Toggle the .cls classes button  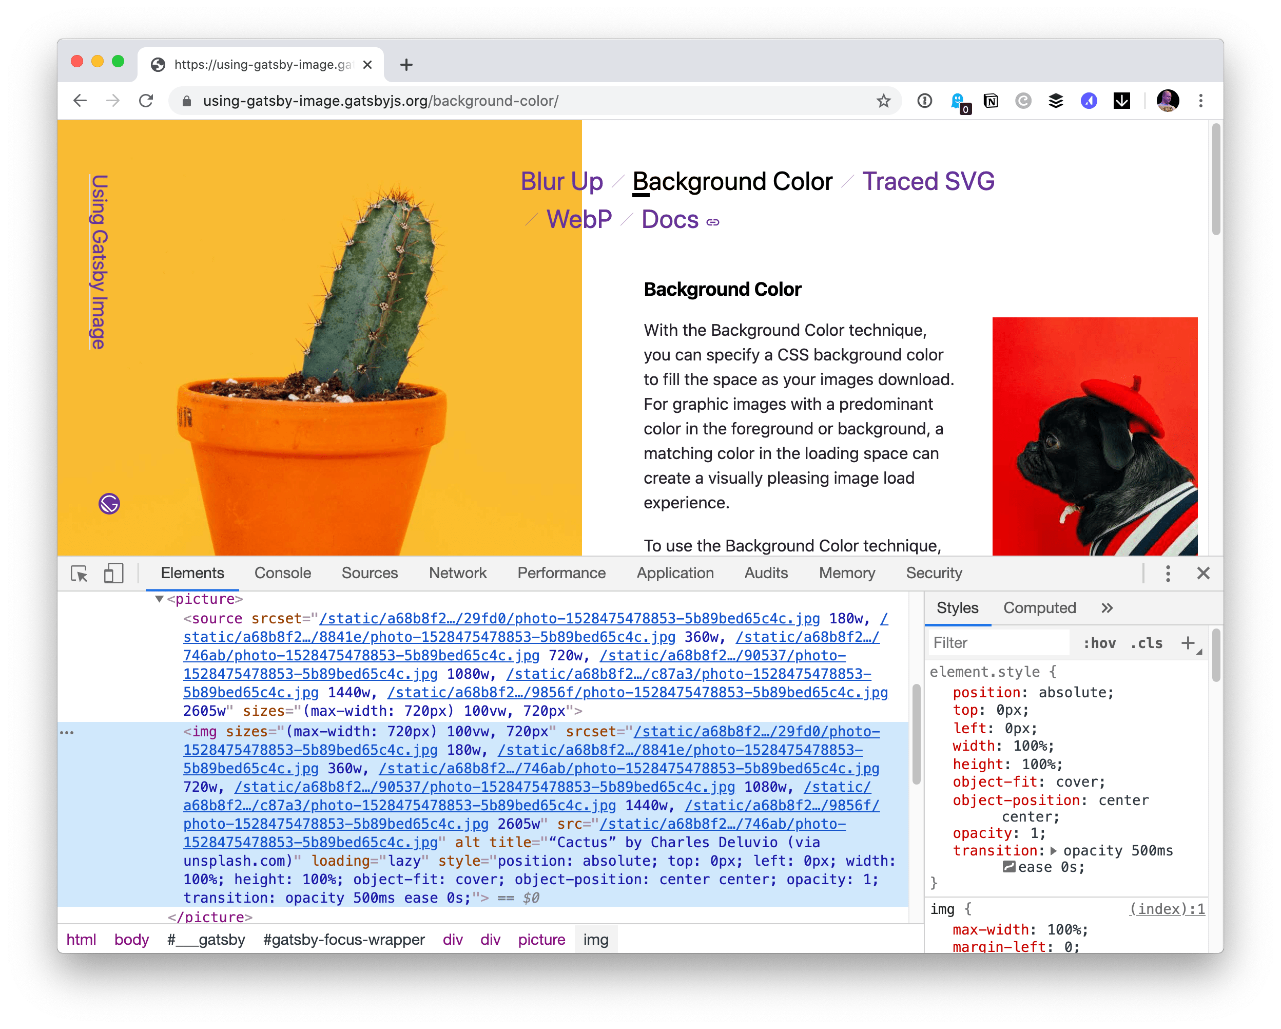click(x=1146, y=643)
